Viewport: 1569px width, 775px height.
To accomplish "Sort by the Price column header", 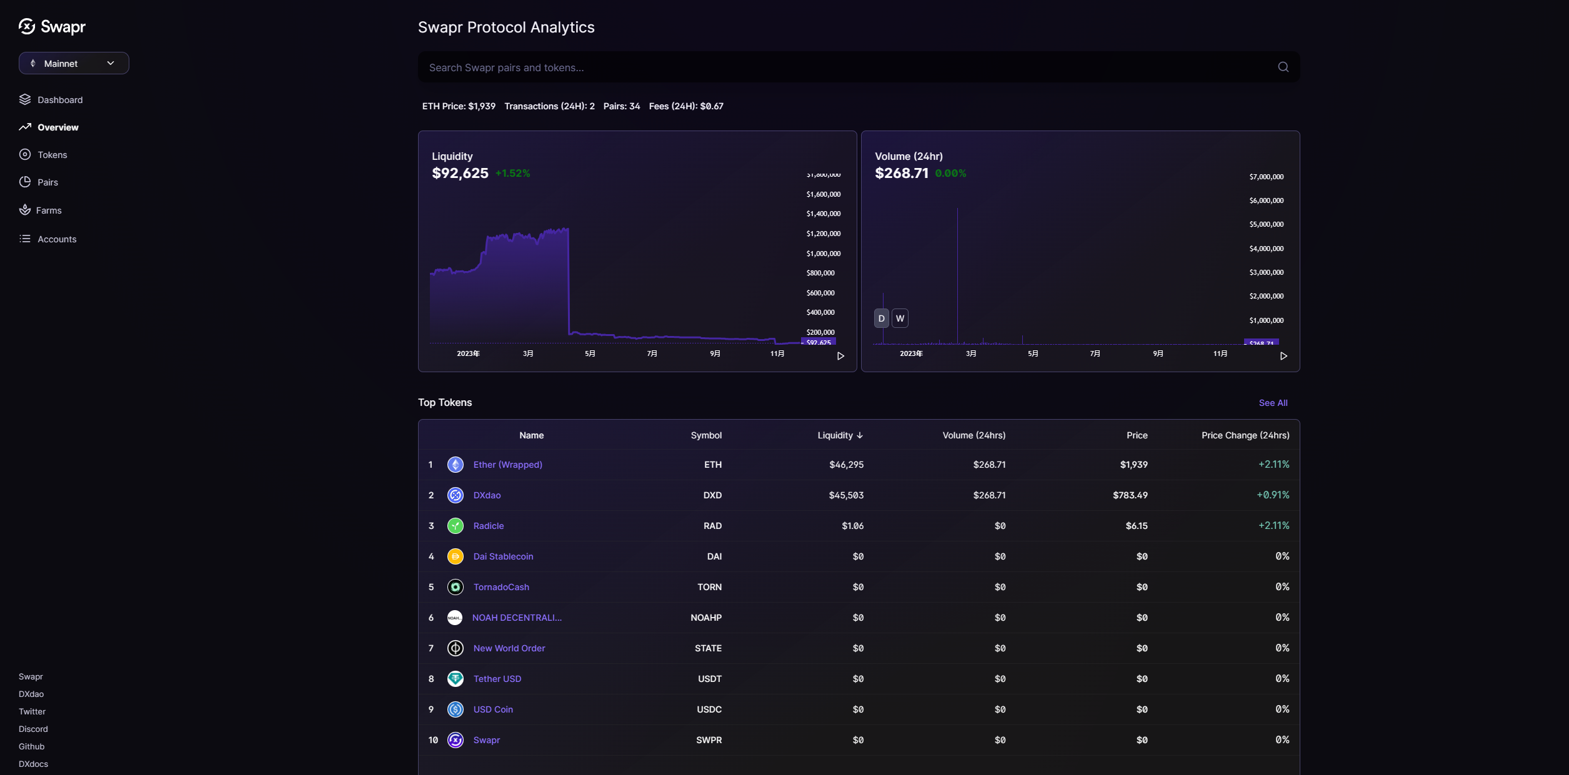I will (x=1137, y=435).
